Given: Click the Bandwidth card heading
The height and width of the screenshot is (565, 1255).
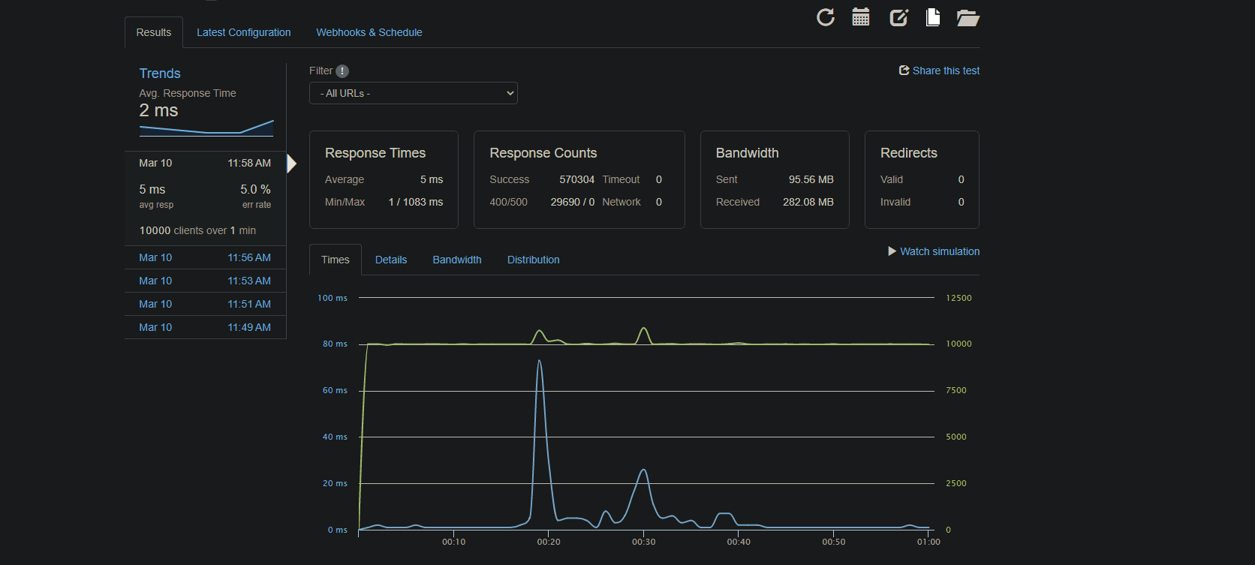Looking at the screenshot, I should point(748,153).
